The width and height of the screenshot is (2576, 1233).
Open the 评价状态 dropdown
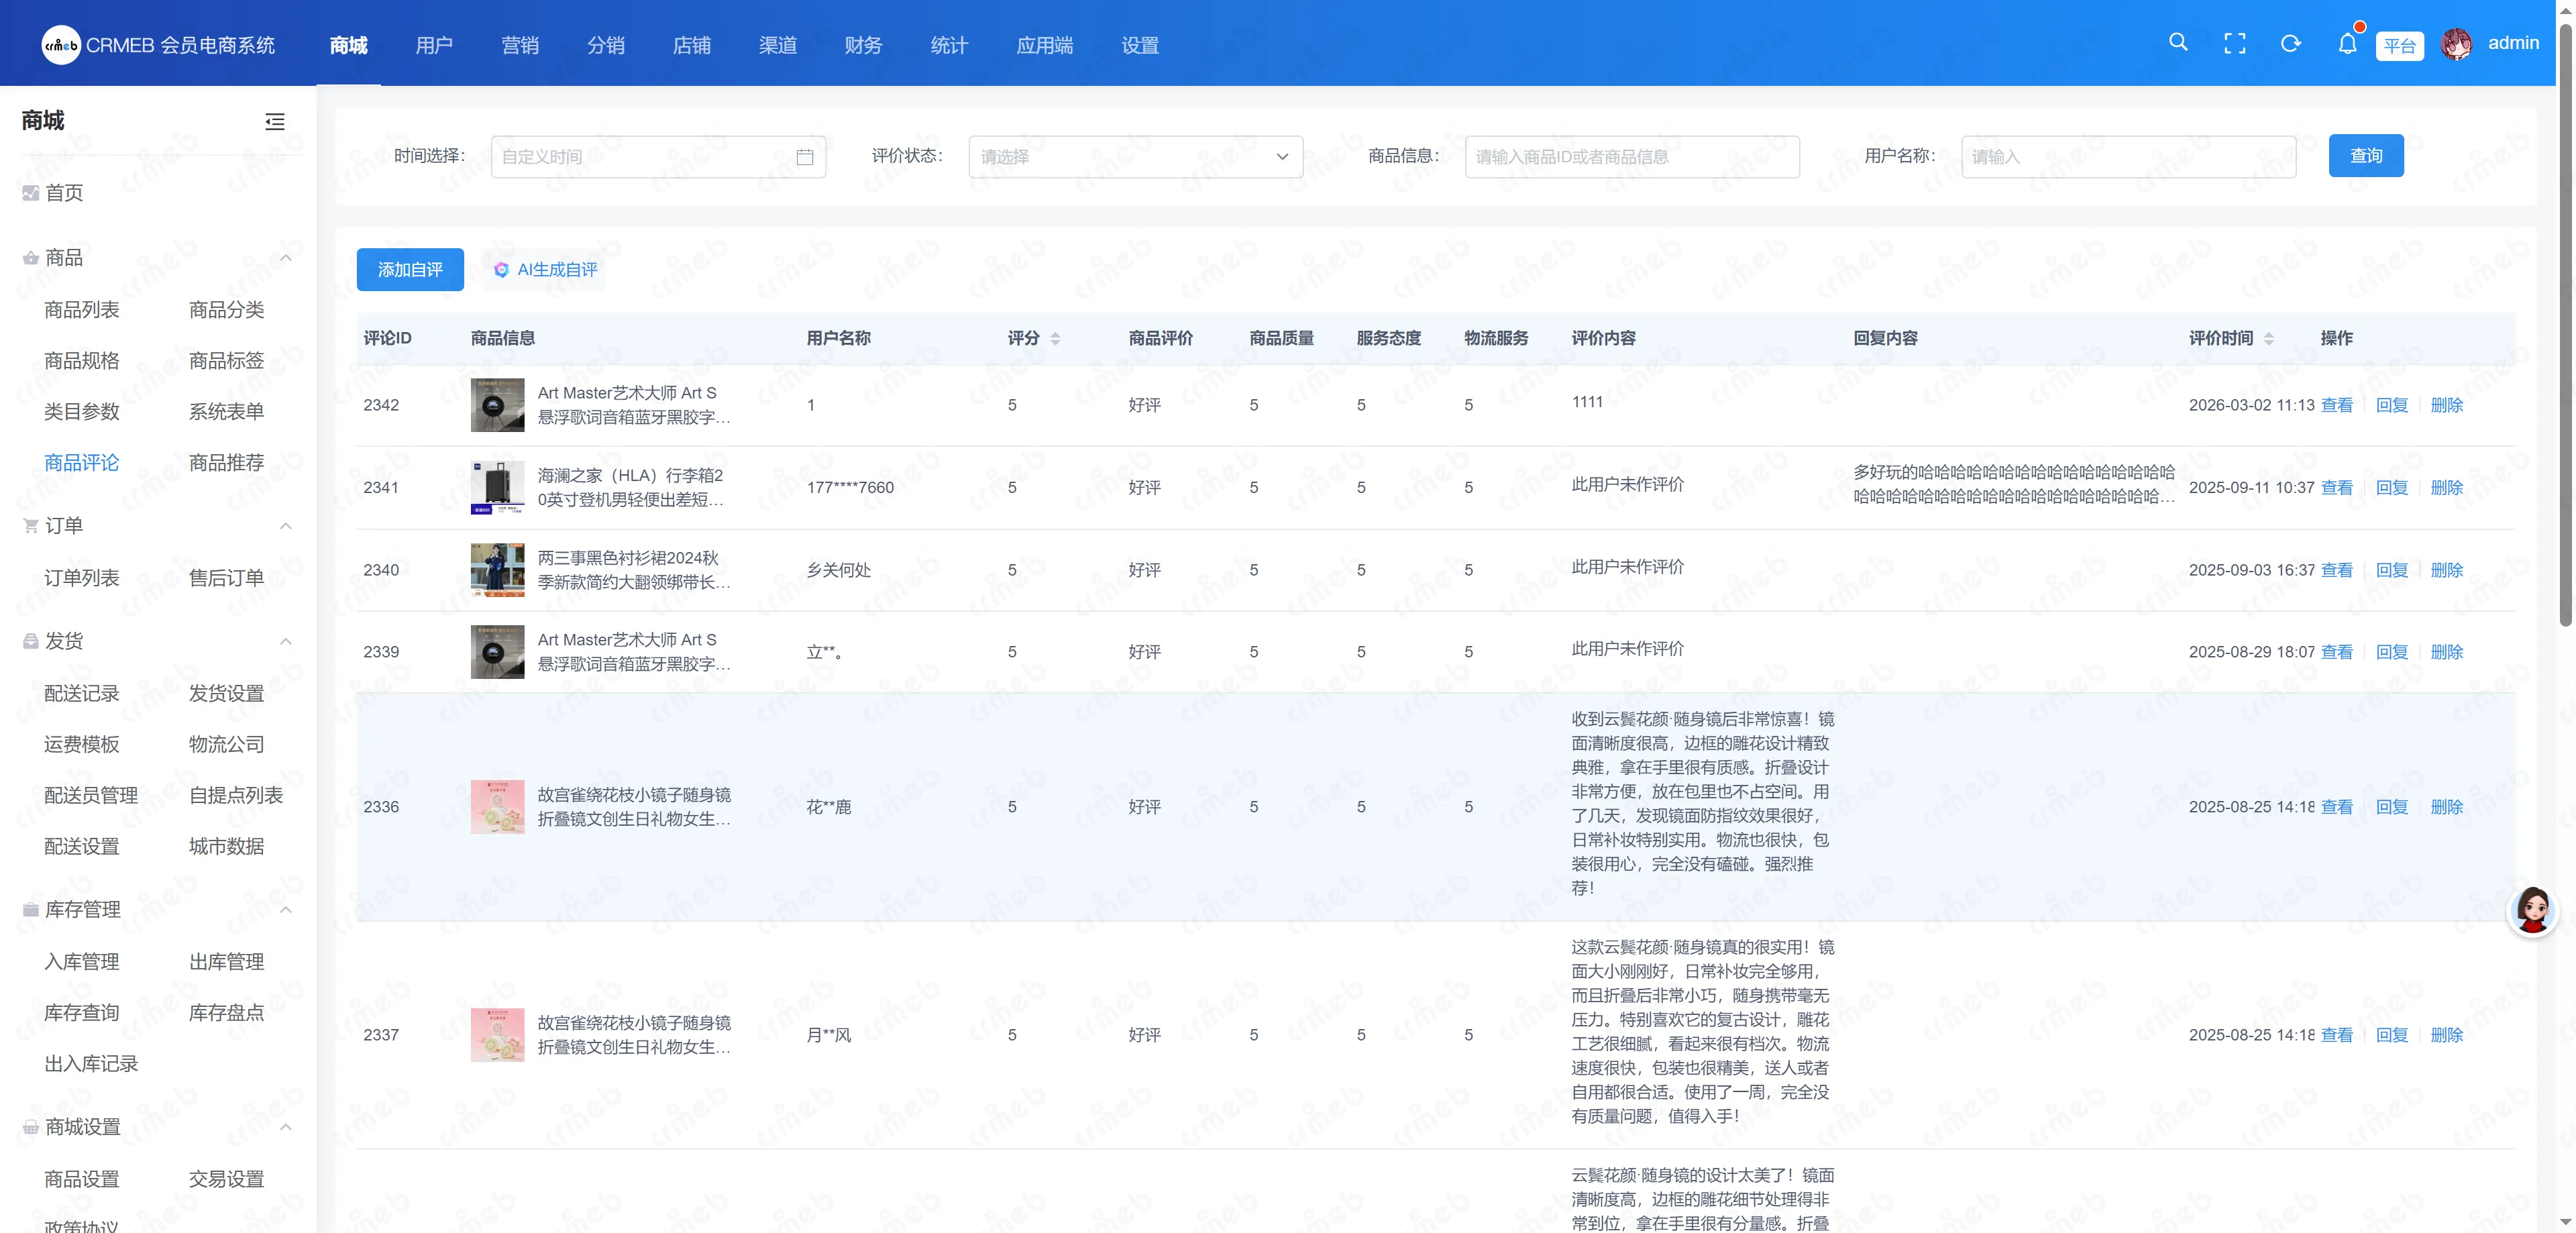click(x=1135, y=157)
